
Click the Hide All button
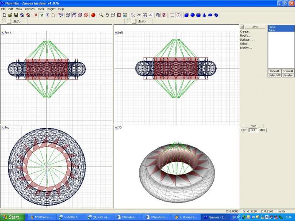click(274, 71)
